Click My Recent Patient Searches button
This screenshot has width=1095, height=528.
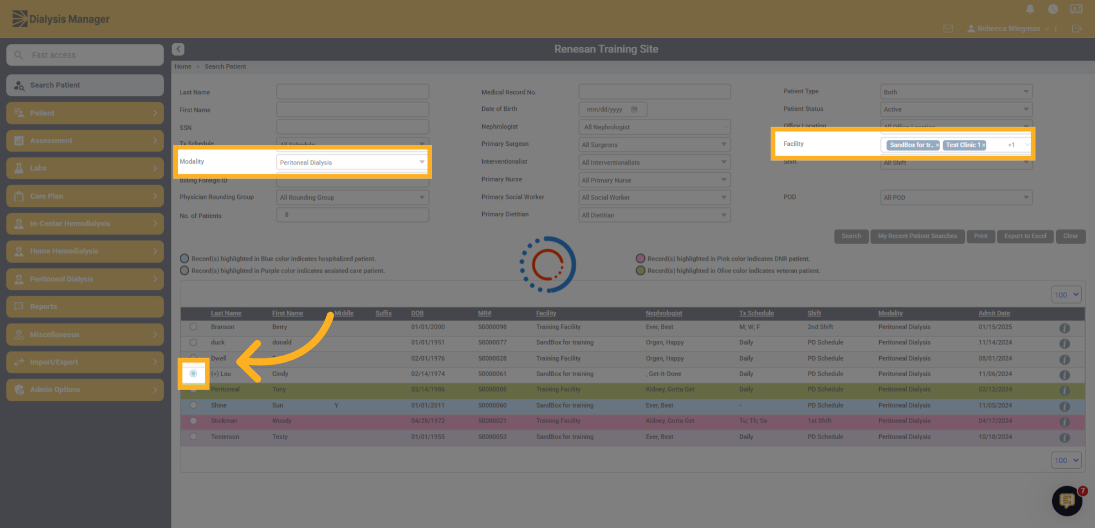pos(918,236)
